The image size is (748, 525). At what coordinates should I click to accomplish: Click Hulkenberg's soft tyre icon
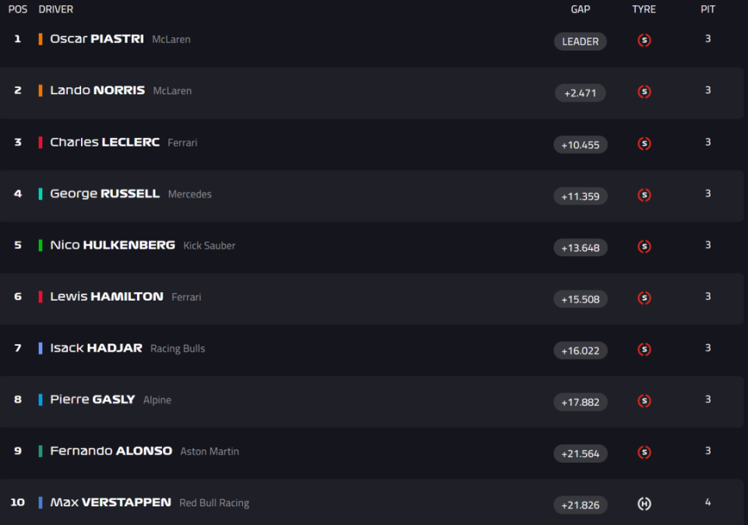[644, 247]
